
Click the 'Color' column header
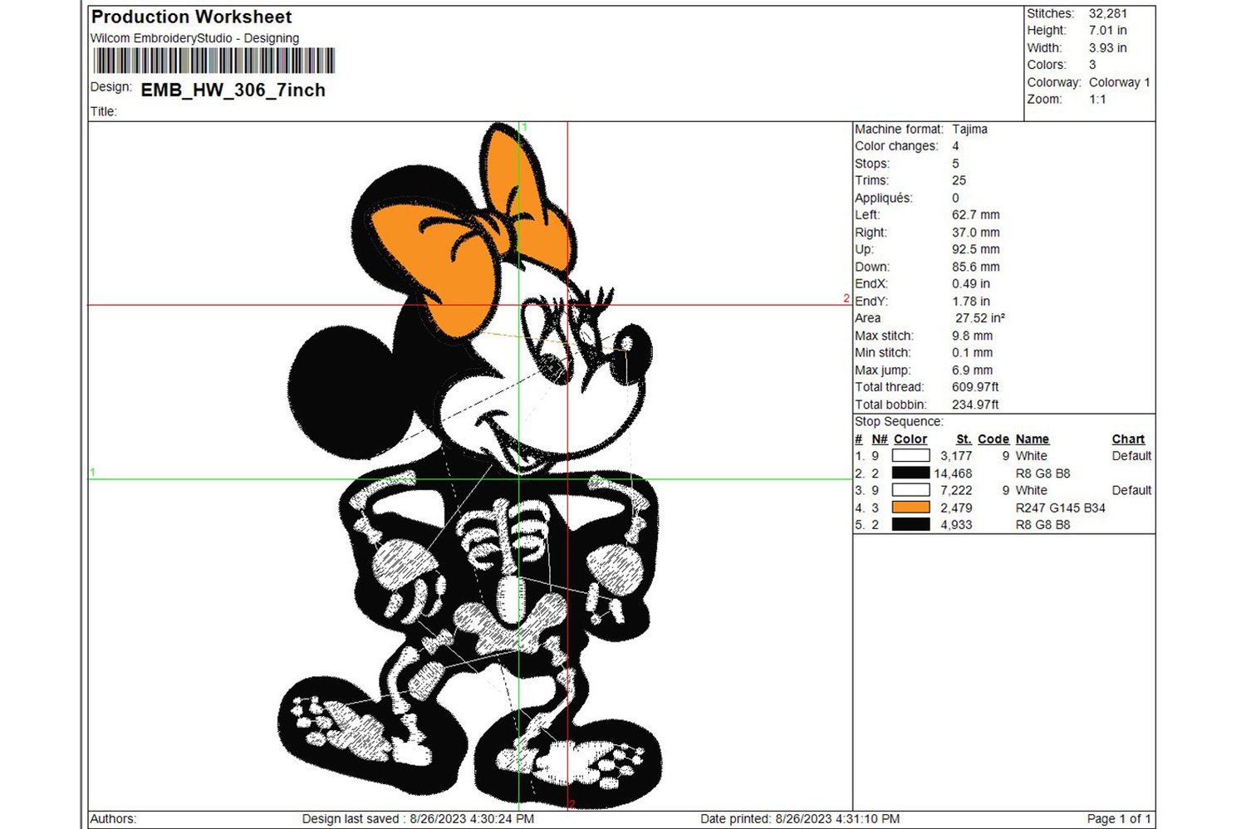pos(910,439)
